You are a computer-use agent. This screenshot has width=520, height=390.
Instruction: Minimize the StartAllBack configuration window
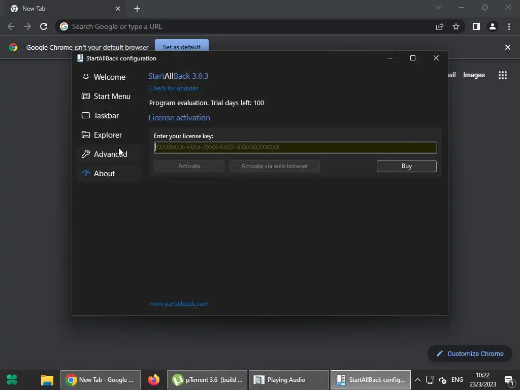(390, 58)
